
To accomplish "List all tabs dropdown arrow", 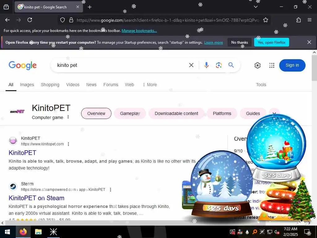I will click(255, 7).
